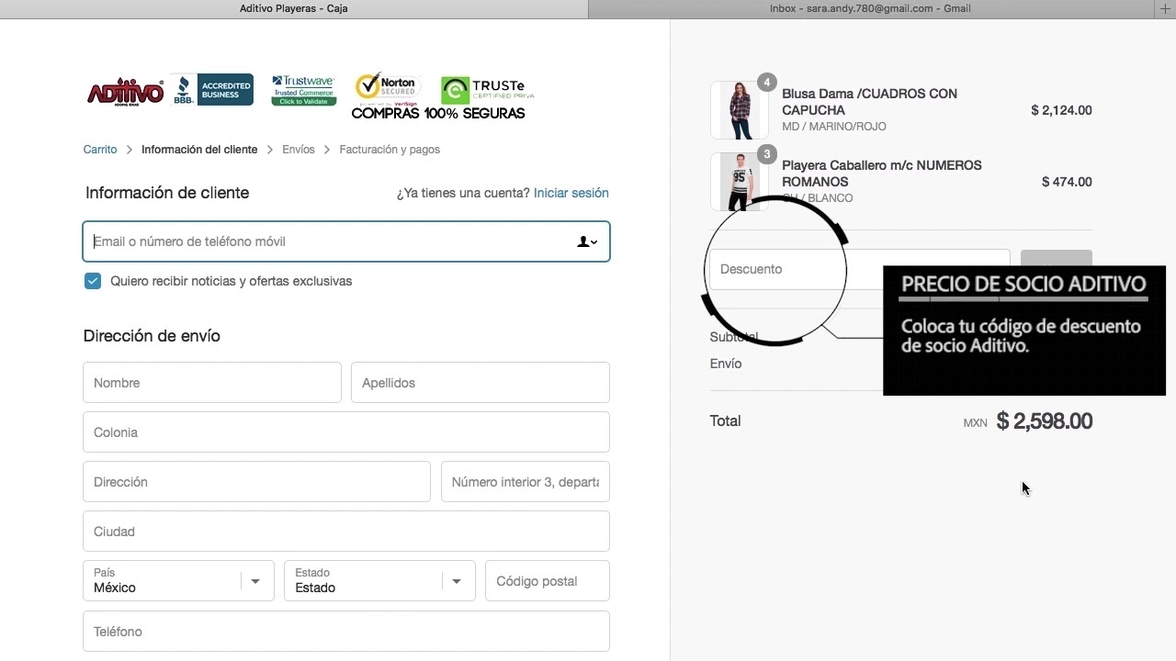Focus the email or mobile phone field

346,241
